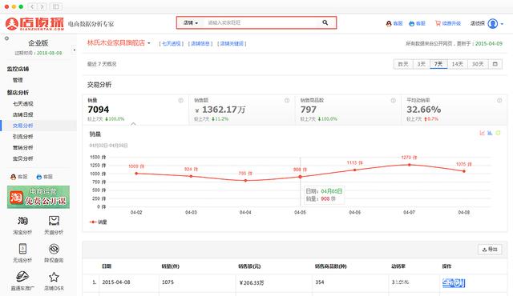The image size is (513, 296).
Task: Select the 昨天 time range tab
Action: 403,64
